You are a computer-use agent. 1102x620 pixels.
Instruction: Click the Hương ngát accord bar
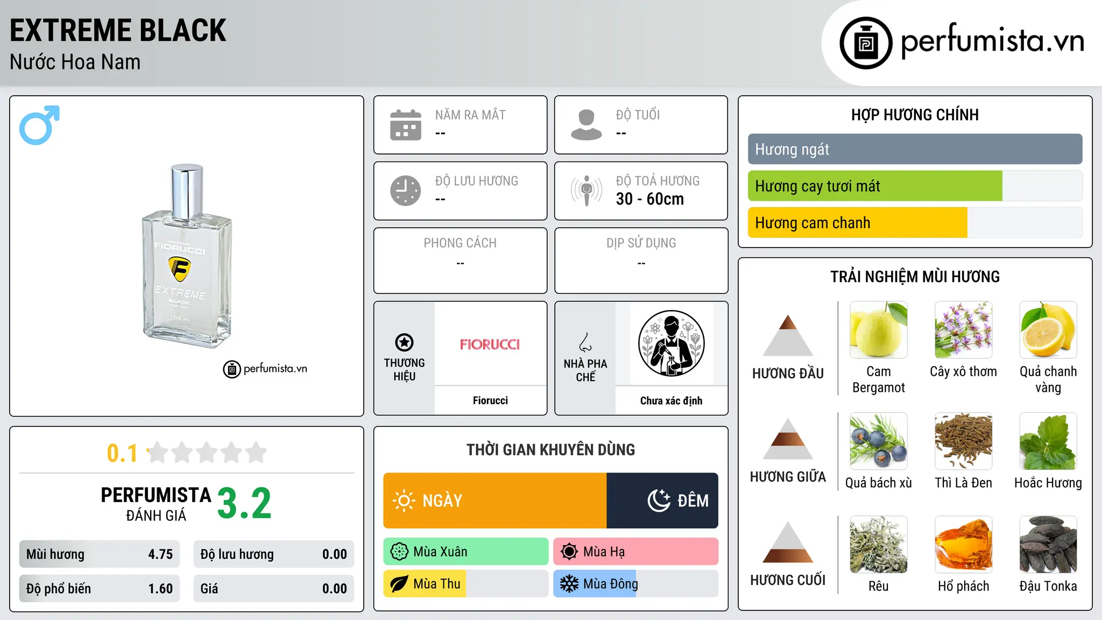[x=915, y=149]
